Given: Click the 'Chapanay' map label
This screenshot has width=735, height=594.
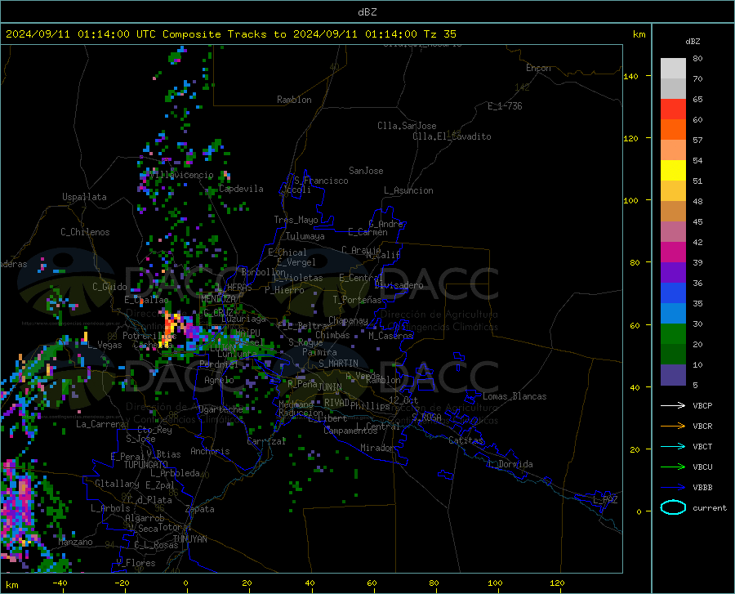Looking at the screenshot, I should [x=348, y=320].
